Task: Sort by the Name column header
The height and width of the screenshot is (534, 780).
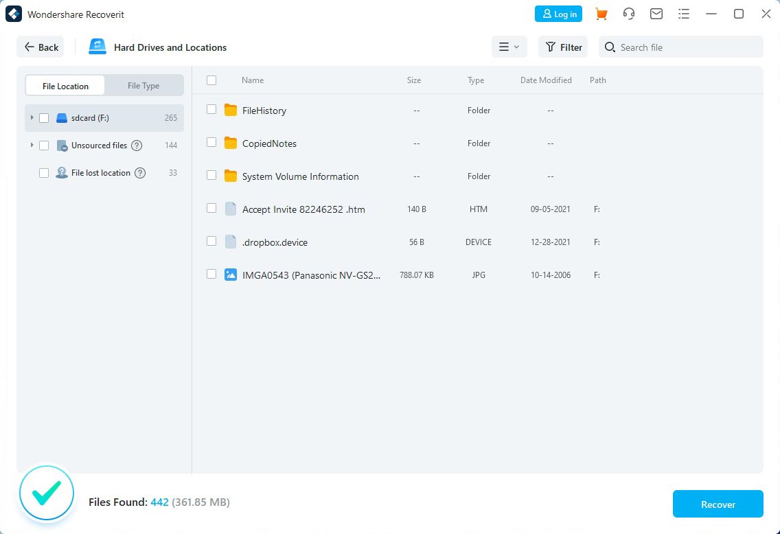Action: (x=253, y=80)
